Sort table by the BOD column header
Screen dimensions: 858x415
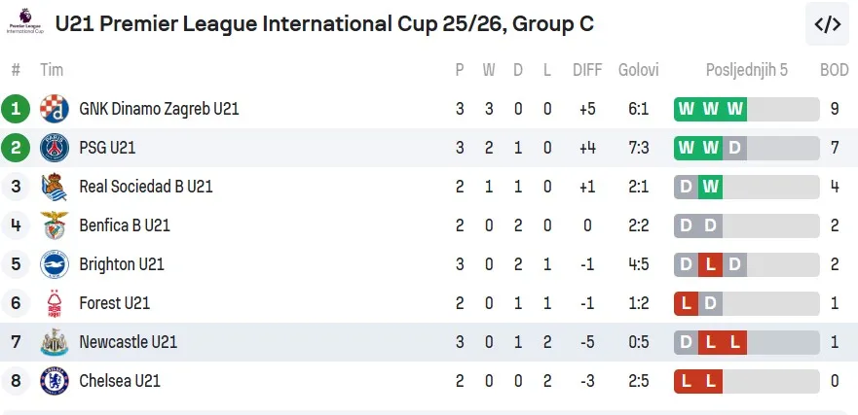[834, 70]
